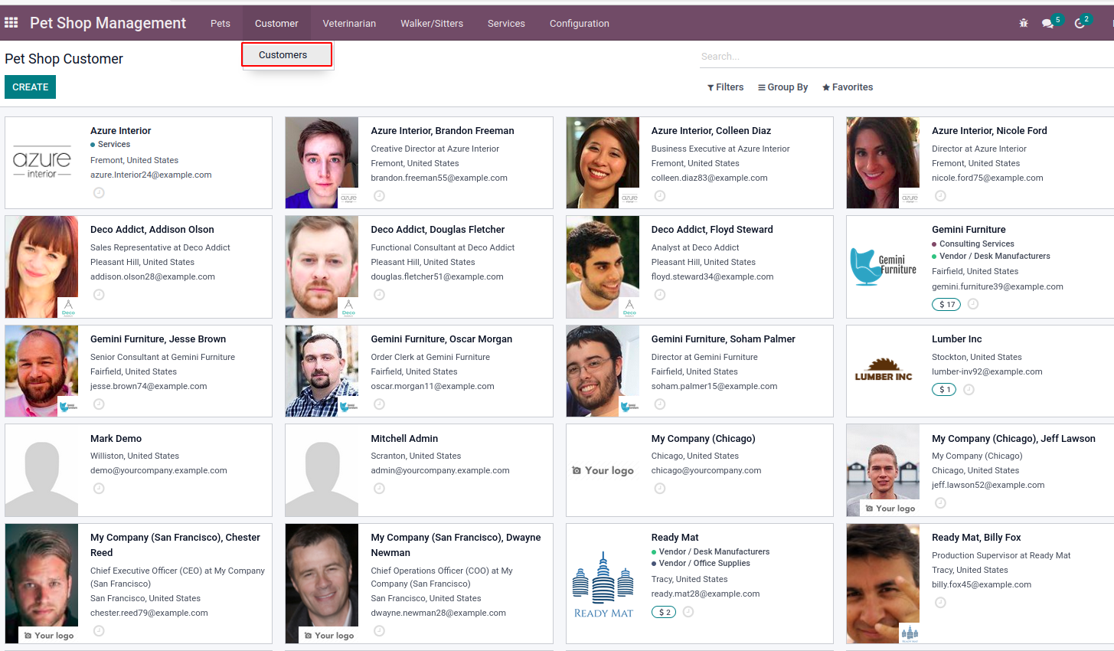1114x651 pixels.
Task: Open the conversations messages icon
Action: click(x=1047, y=24)
